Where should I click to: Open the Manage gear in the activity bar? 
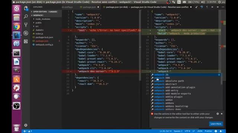pyautogui.click(x=26, y=125)
